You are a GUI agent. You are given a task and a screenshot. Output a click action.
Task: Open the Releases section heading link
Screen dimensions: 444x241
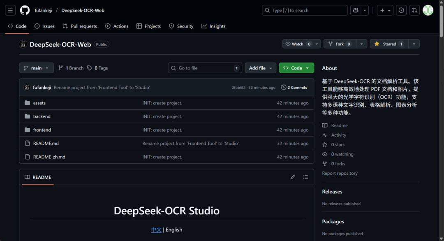332,192
